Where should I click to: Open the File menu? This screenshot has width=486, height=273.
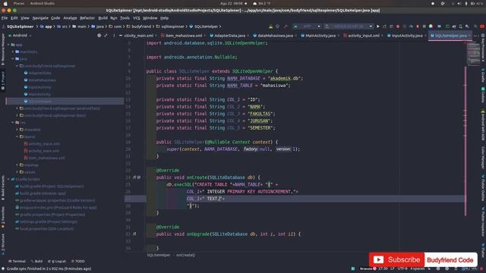click(5, 18)
